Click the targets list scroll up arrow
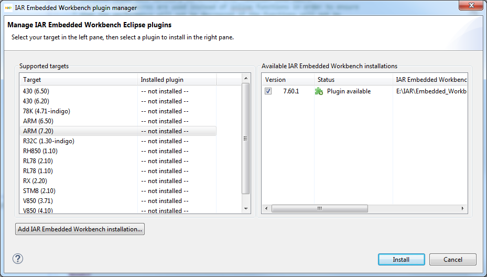The image size is (487, 277). [246, 78]
